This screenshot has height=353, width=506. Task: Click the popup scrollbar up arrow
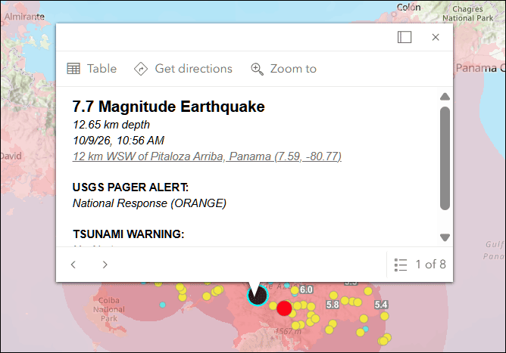pos(445,96)
